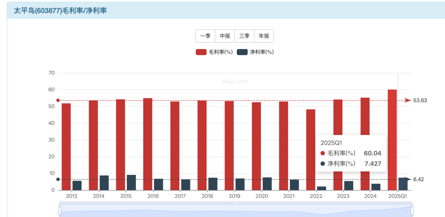Click the 2022 dark net margin bar
The height and width of the screenshot is (217, 445).
tap(321, 188)
